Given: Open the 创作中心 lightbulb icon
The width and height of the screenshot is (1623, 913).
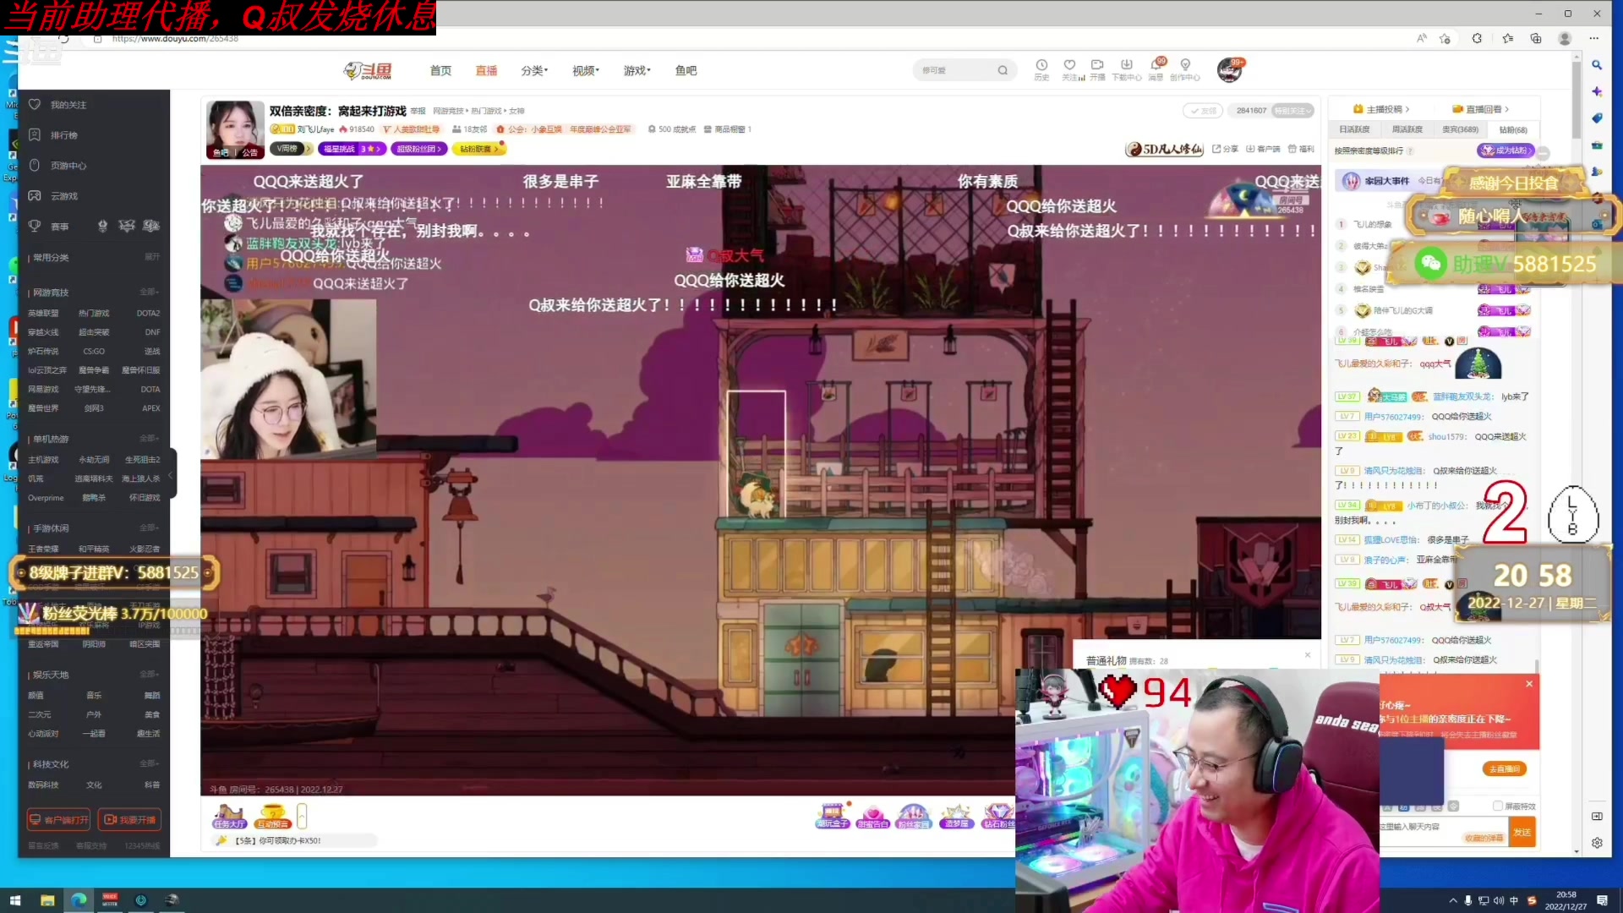Looking at the screenshot, I should pos(1185,66).
